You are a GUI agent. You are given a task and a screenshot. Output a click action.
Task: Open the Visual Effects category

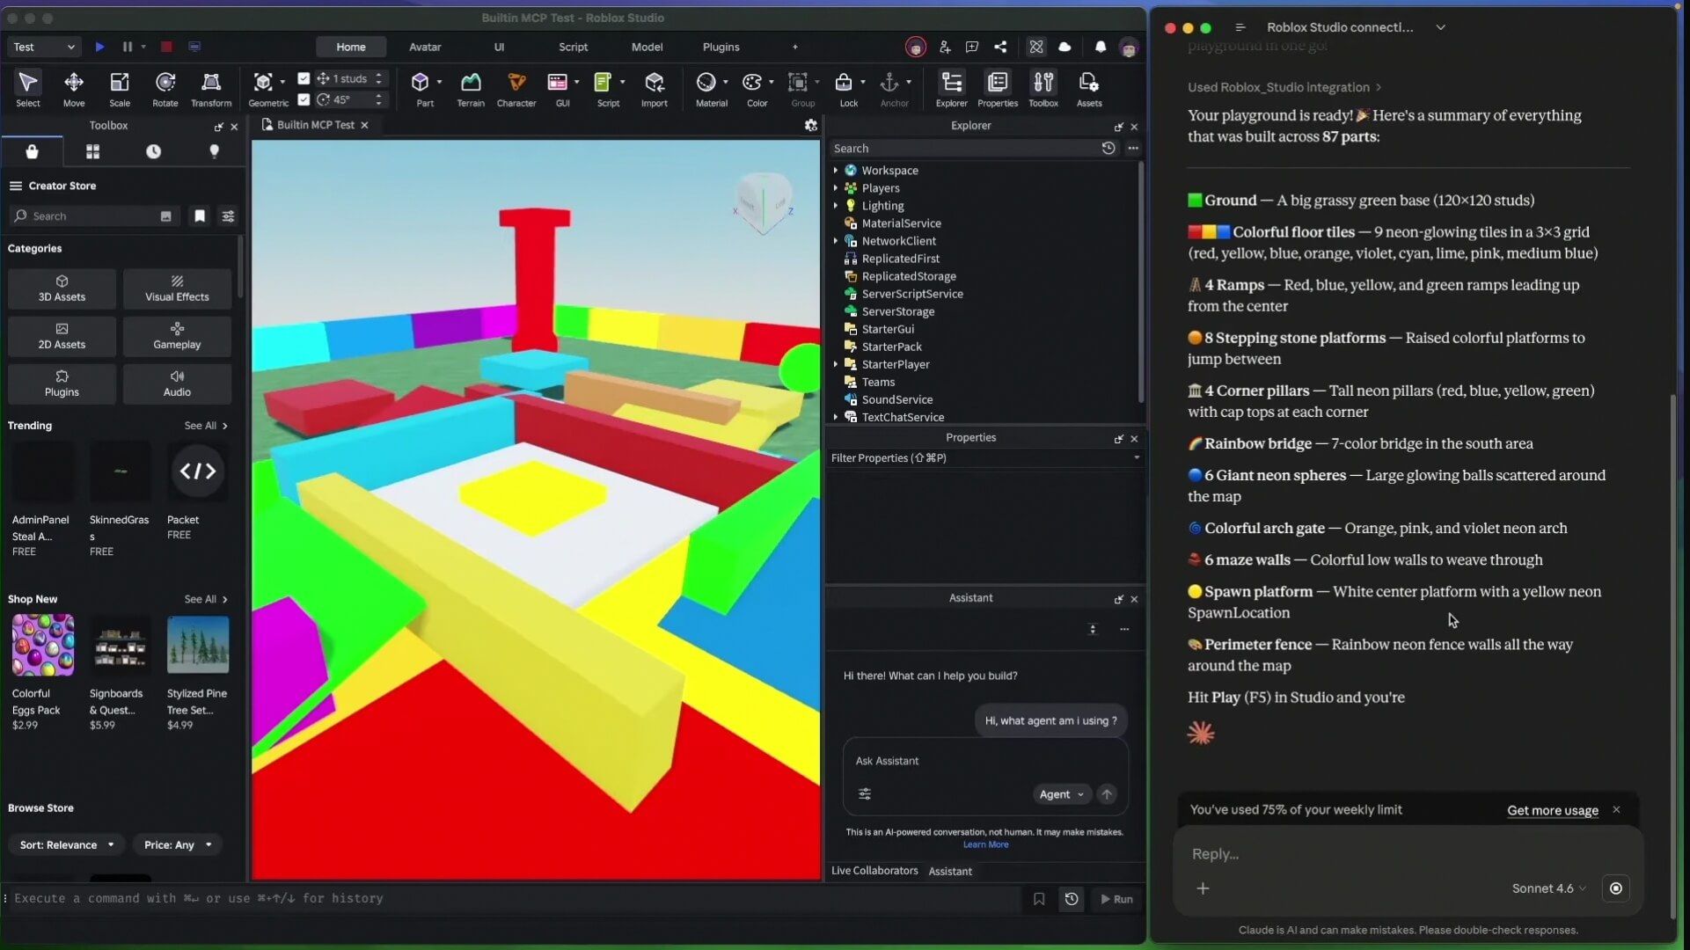(177, 289)
